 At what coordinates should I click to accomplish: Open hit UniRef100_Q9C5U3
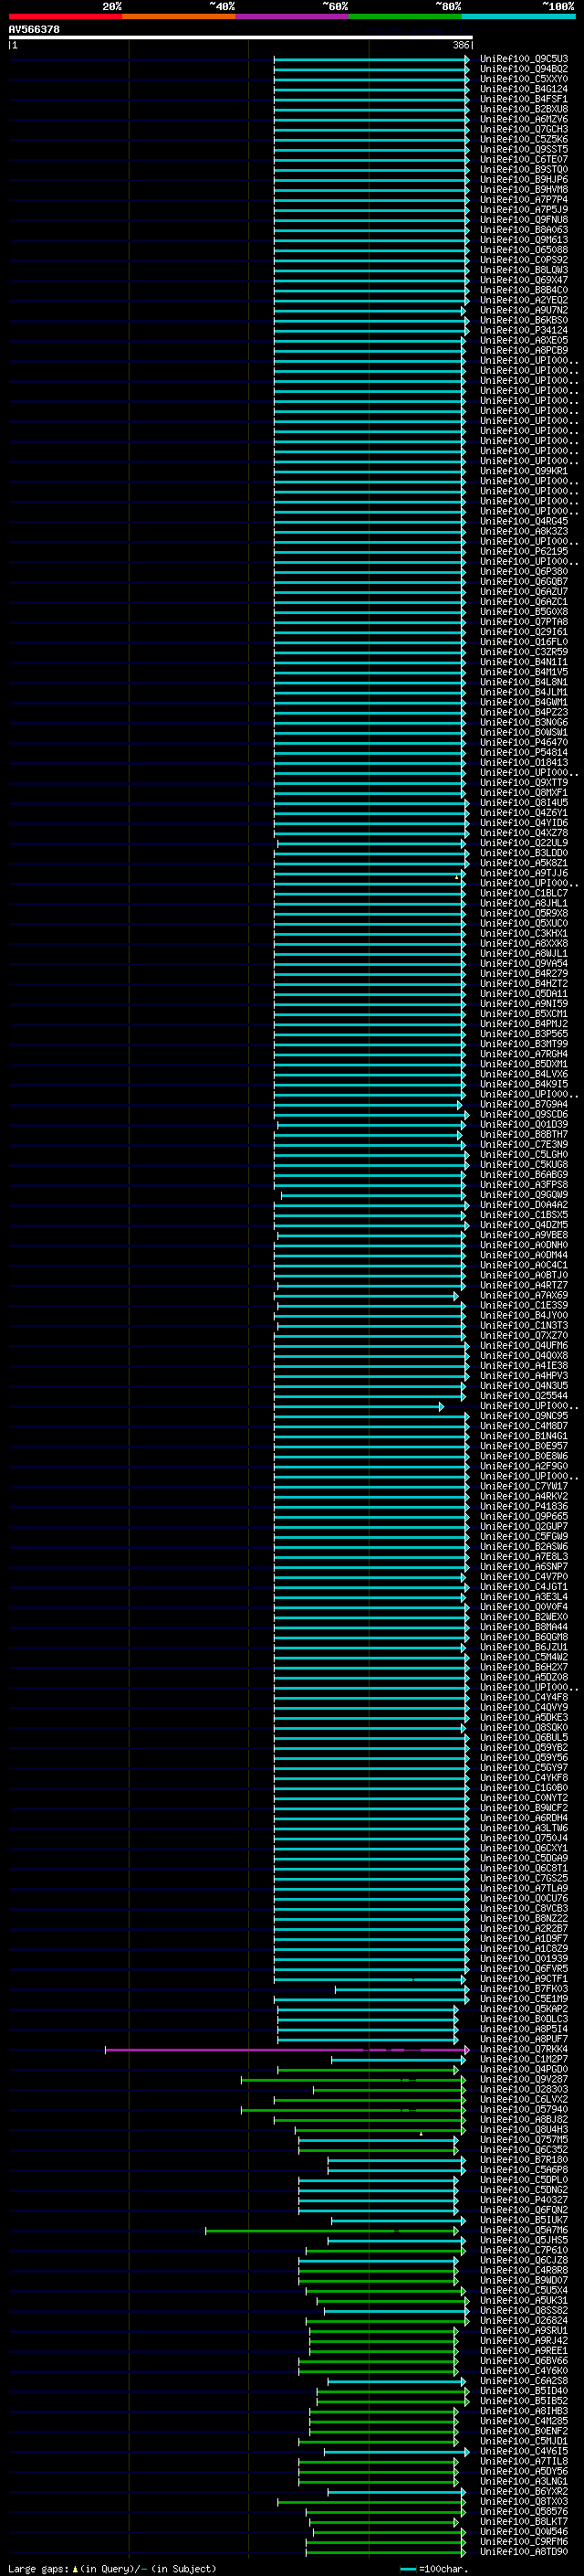pos(524,59)
